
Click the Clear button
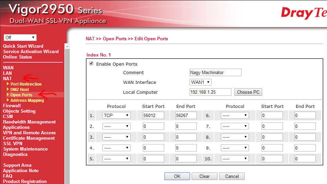click(x=204, y=176)
